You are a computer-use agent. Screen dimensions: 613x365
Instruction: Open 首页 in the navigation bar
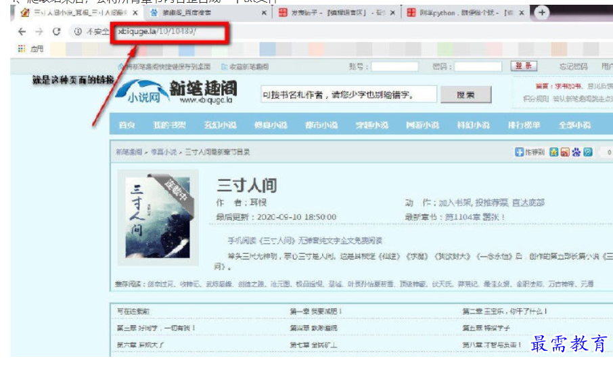point(127,125)
